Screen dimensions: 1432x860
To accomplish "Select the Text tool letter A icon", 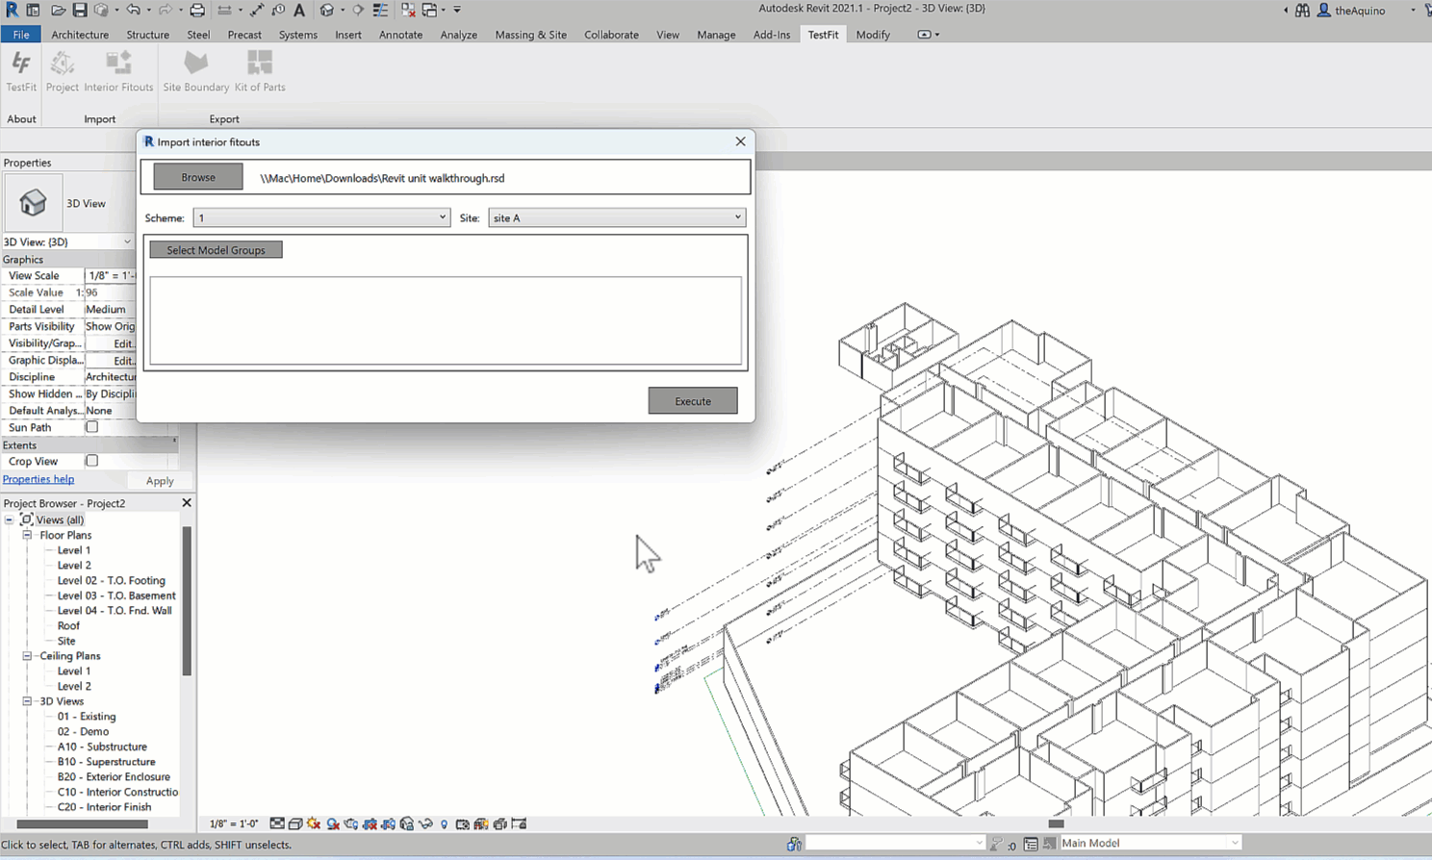I will click(x=299, y=10).
